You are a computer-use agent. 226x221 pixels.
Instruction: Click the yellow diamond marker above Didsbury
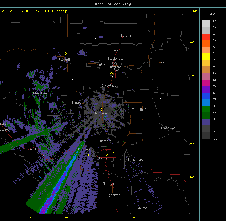(x=102, y=109)
